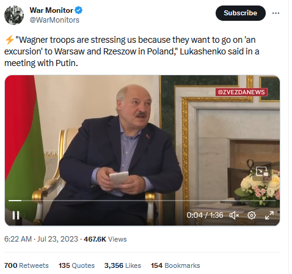
Task: Seek on the video progress bar
Action: click(x=142, y=201)
